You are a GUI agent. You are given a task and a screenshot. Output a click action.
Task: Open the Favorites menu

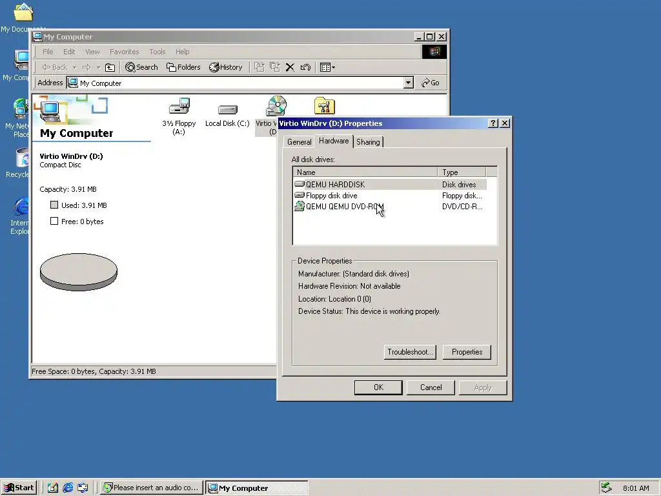tap(125, 52)
